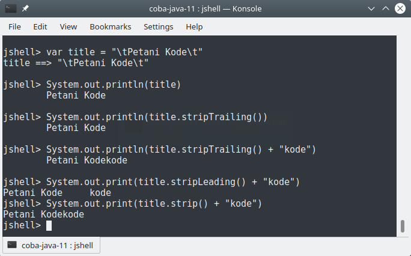Click the empty tab bar area beside the tab
This screenshot has width=411, height=256.
pyautogui.click(x=252, y=245)
